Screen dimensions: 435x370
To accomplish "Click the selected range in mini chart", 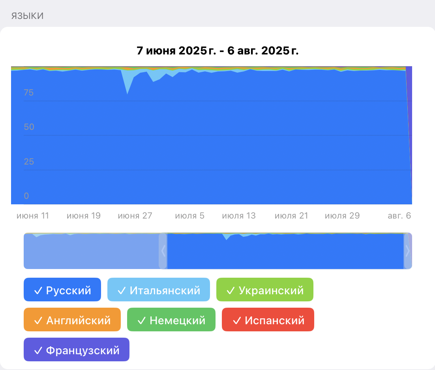I will 285,251.
